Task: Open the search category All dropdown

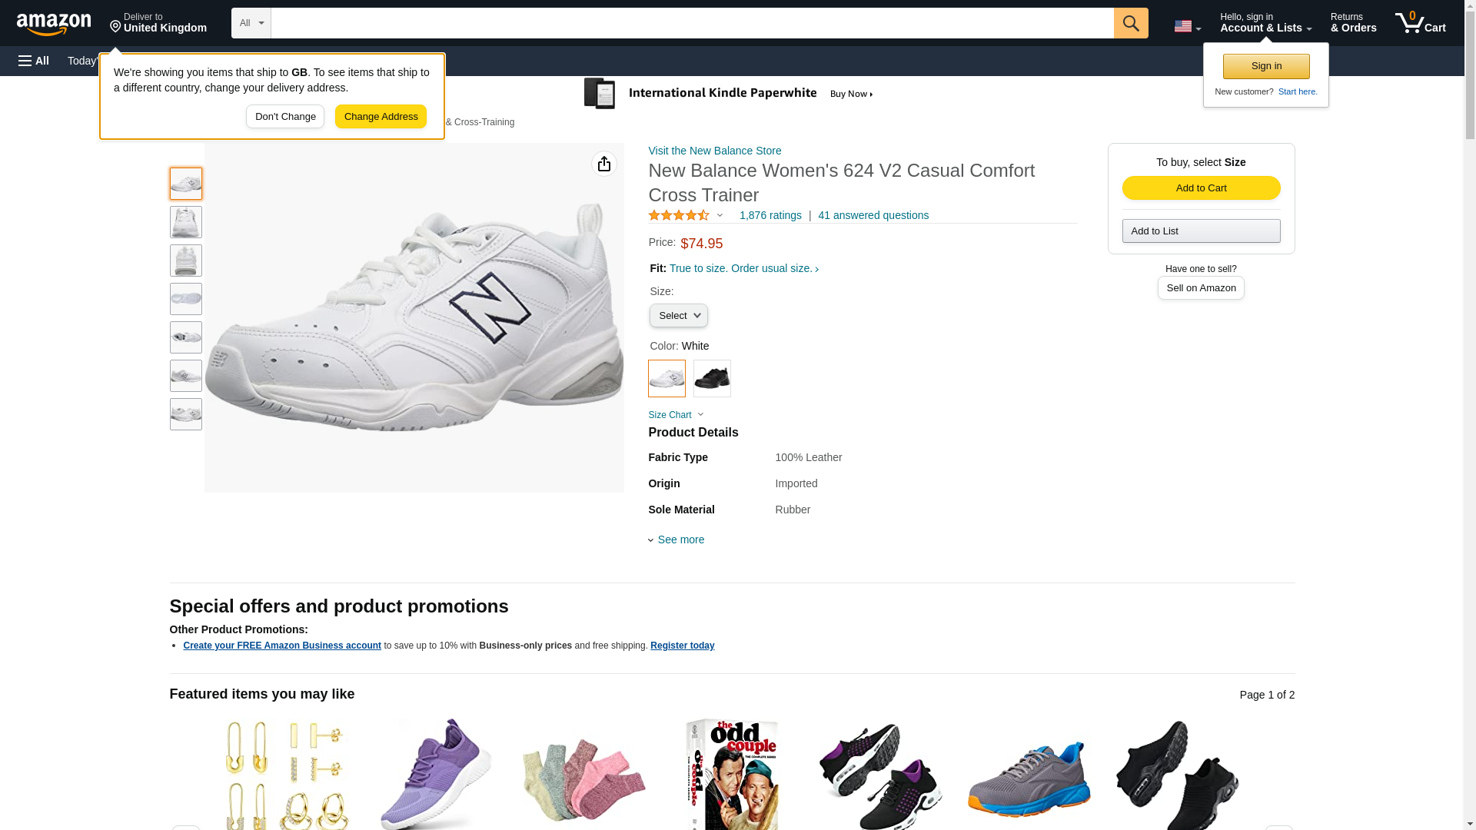Action: (x=251, y=23)
